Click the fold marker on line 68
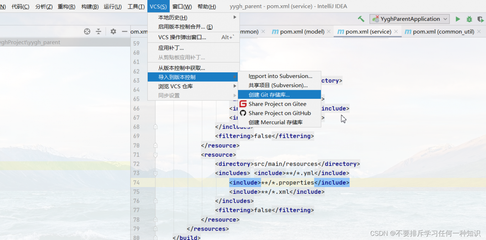Viewport: 486px width, 240px height. coord(155,127)
